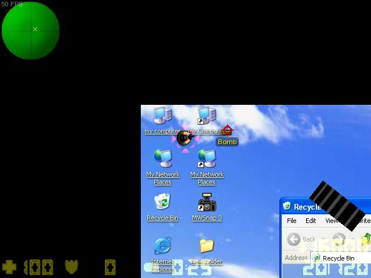This screenshot has height=278, width=371.
Task: Click the '50 FPS' counter text
Action: [x=12, y=4]
